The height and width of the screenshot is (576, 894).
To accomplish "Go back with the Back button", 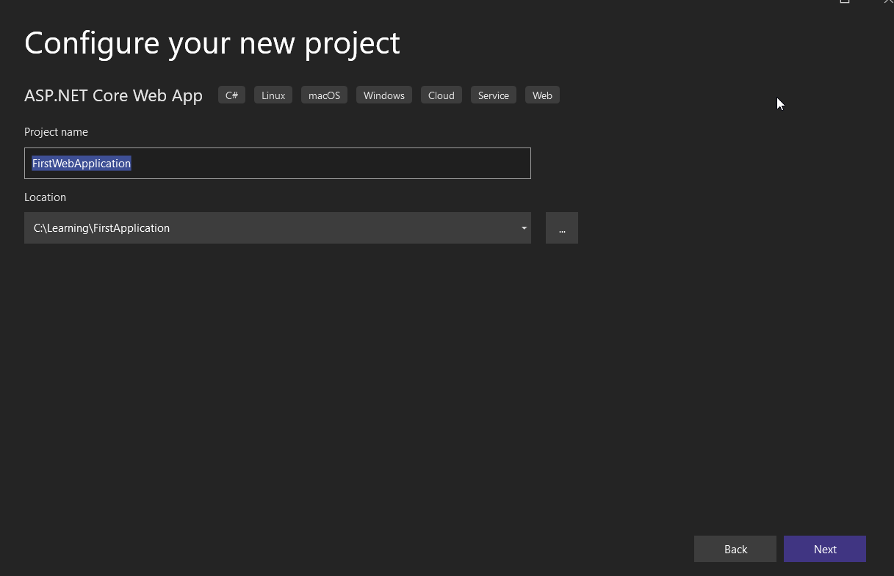I will point(735,549).
